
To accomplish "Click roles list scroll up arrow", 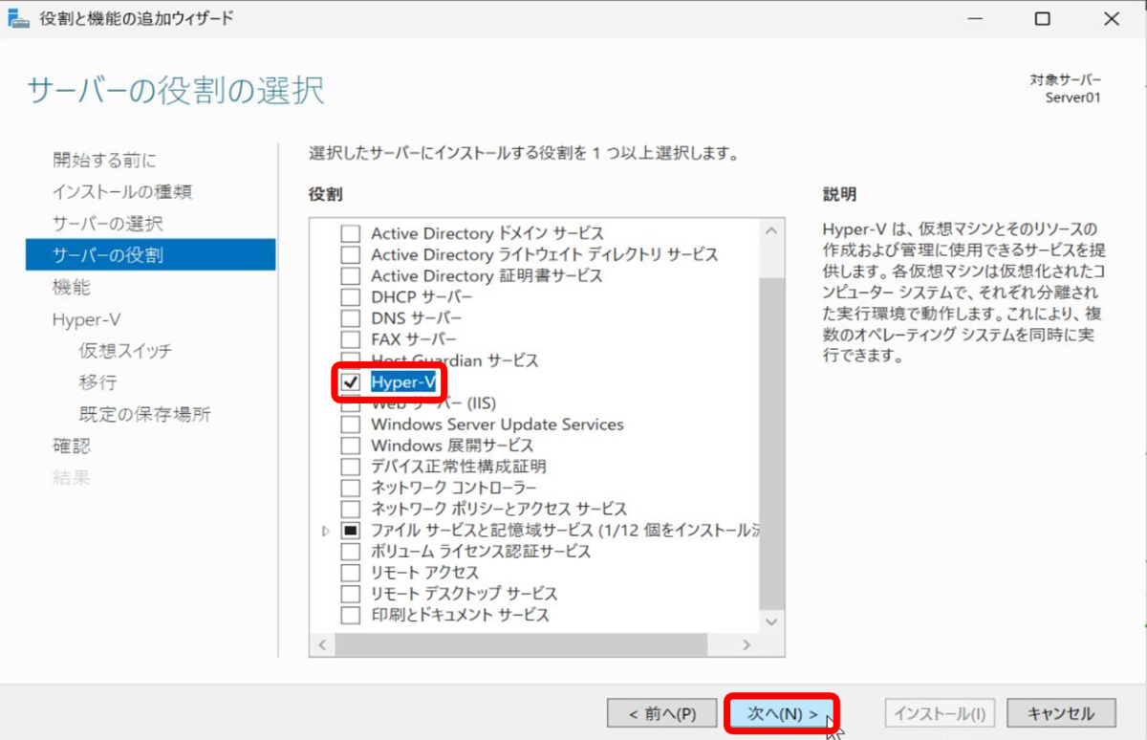I will pyautogui.click(x=772, y=231).
